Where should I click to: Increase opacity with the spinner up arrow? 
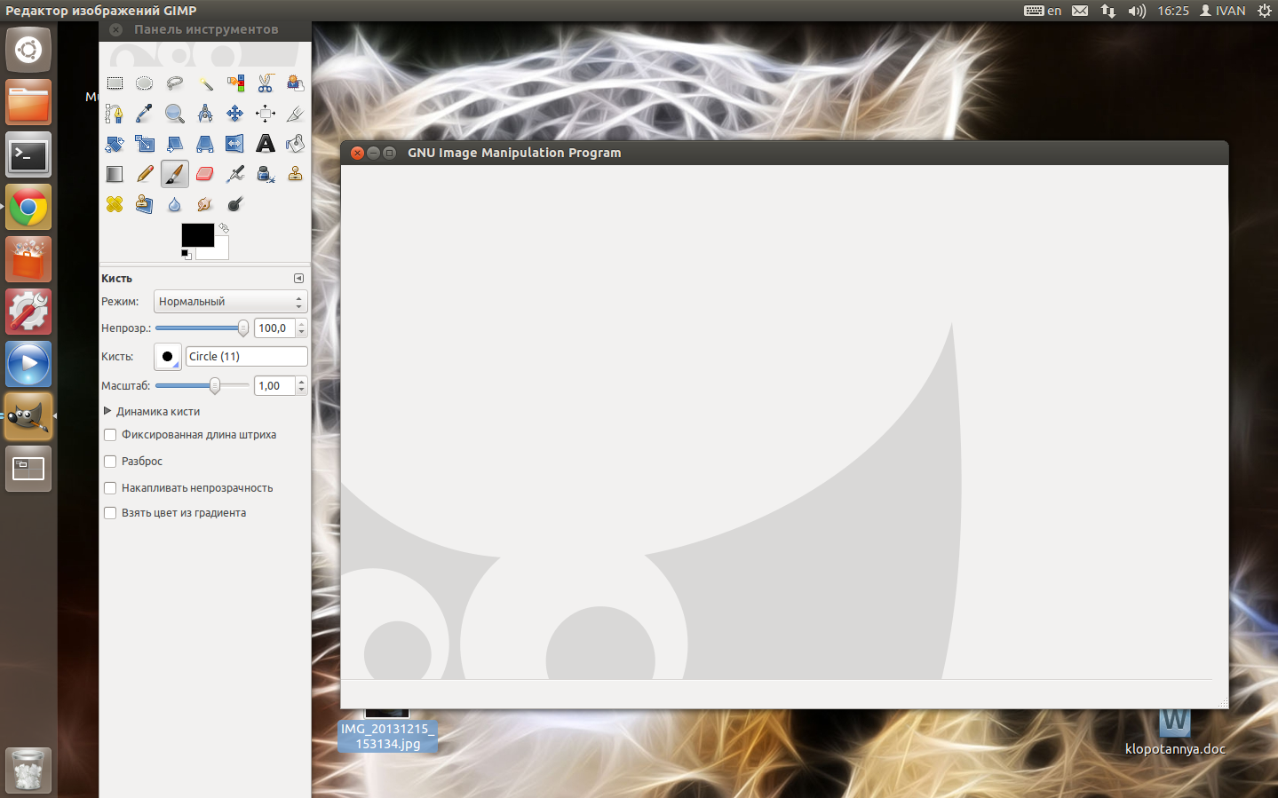click(302, 324)
